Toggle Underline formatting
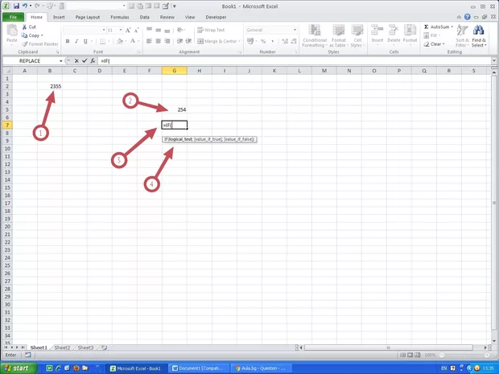The height and width of the screenshot is (374, 499). point(85,41)
